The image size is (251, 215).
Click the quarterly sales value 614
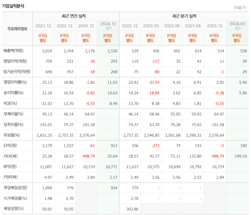198,51
